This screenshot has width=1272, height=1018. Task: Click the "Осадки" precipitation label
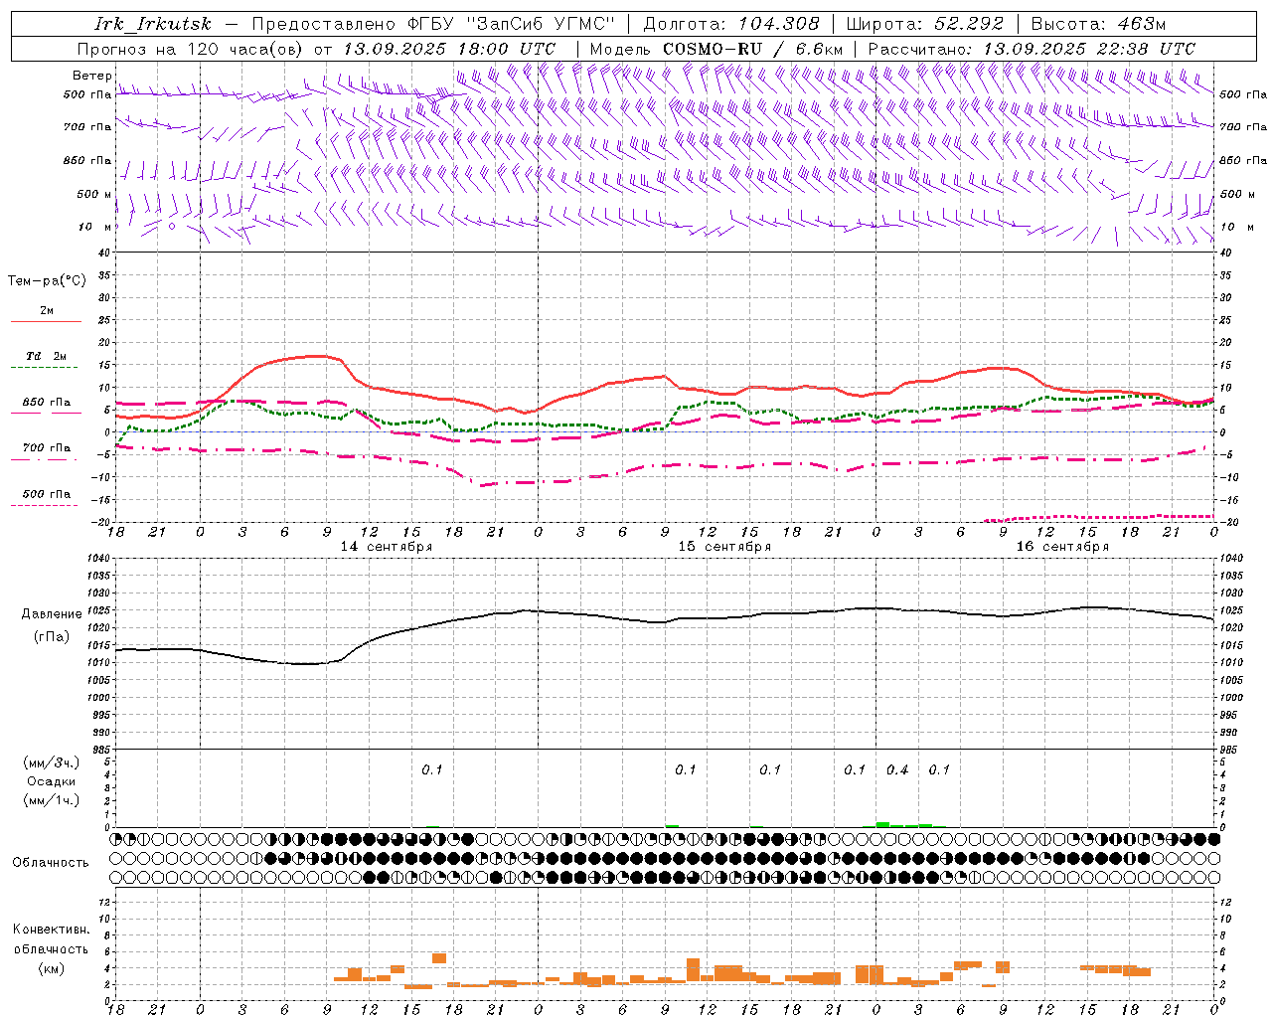coord(52,781)
